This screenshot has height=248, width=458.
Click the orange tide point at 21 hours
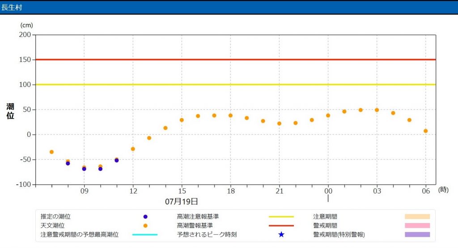[279, 124]
